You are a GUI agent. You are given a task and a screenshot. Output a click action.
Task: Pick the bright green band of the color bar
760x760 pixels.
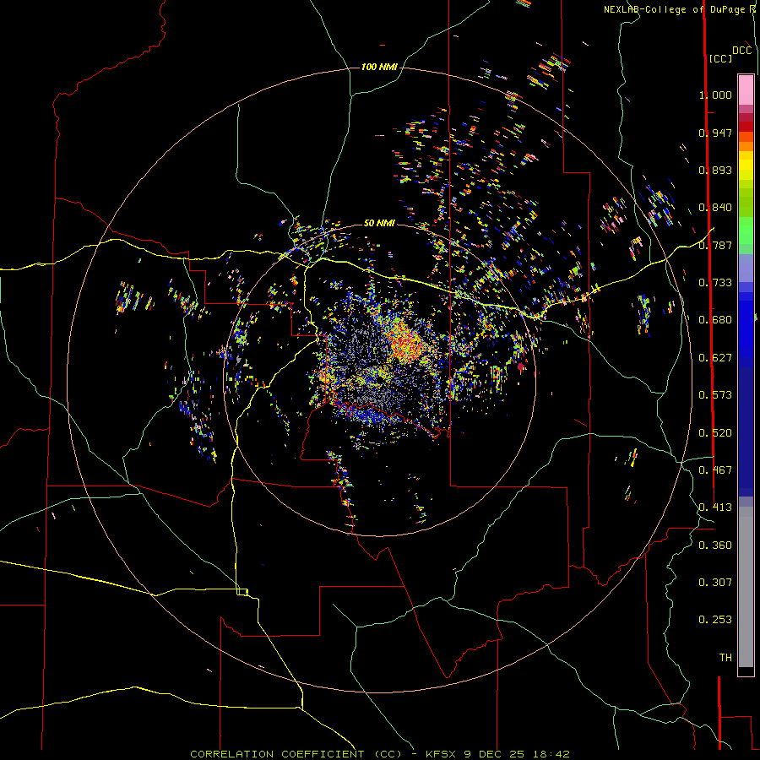point(746,231)
